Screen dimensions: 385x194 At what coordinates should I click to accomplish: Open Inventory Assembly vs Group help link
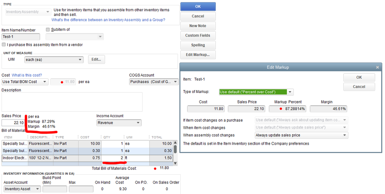108,20
